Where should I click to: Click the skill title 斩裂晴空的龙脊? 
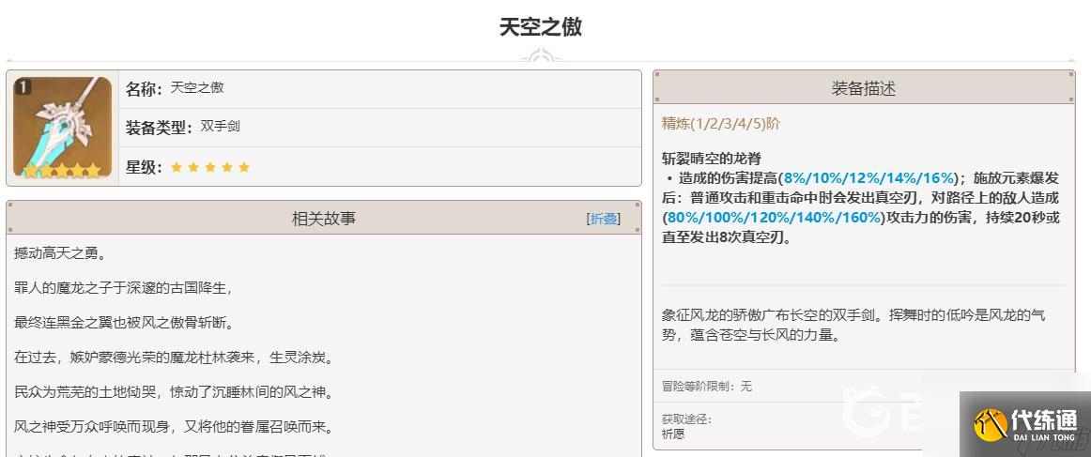712,159
